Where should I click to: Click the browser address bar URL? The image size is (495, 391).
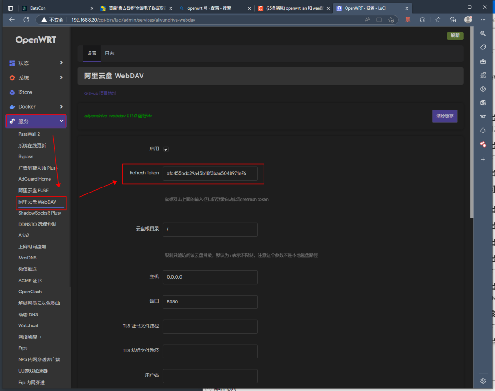click(133, 20)
